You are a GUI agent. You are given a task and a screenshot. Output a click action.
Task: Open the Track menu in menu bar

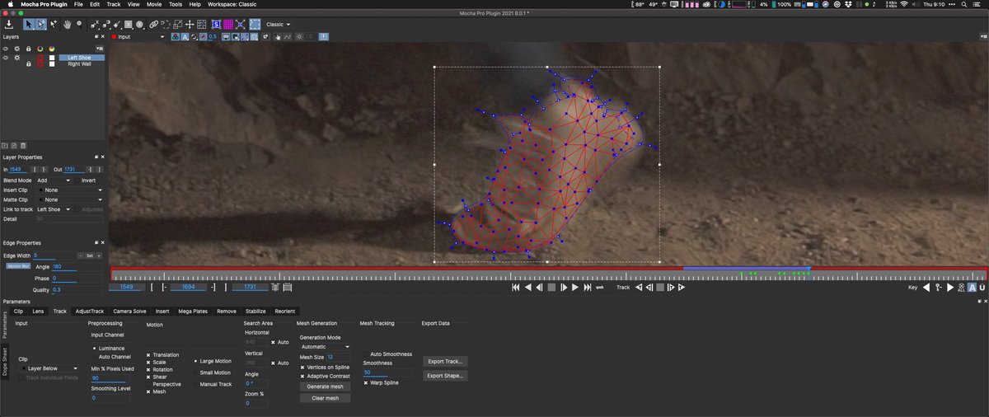click(114, 4)
